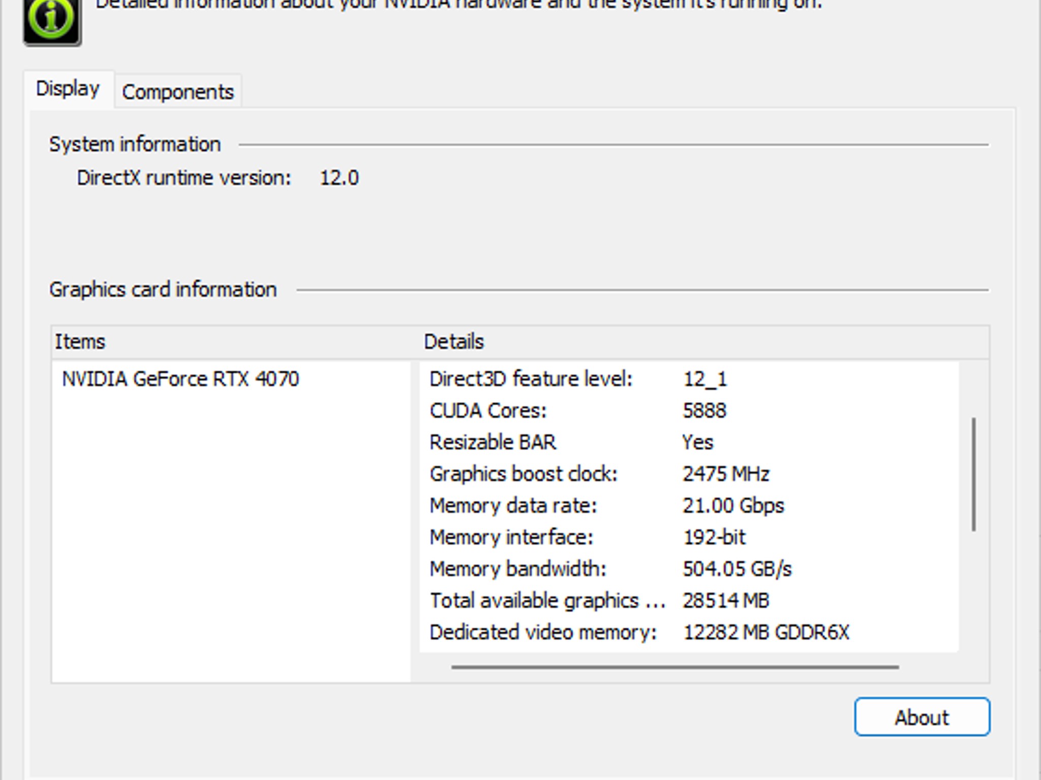This screenshot has width=1041, height=780.
Task: Select NVIDIA GeForce RTX 4070 item
Action: 180,379
